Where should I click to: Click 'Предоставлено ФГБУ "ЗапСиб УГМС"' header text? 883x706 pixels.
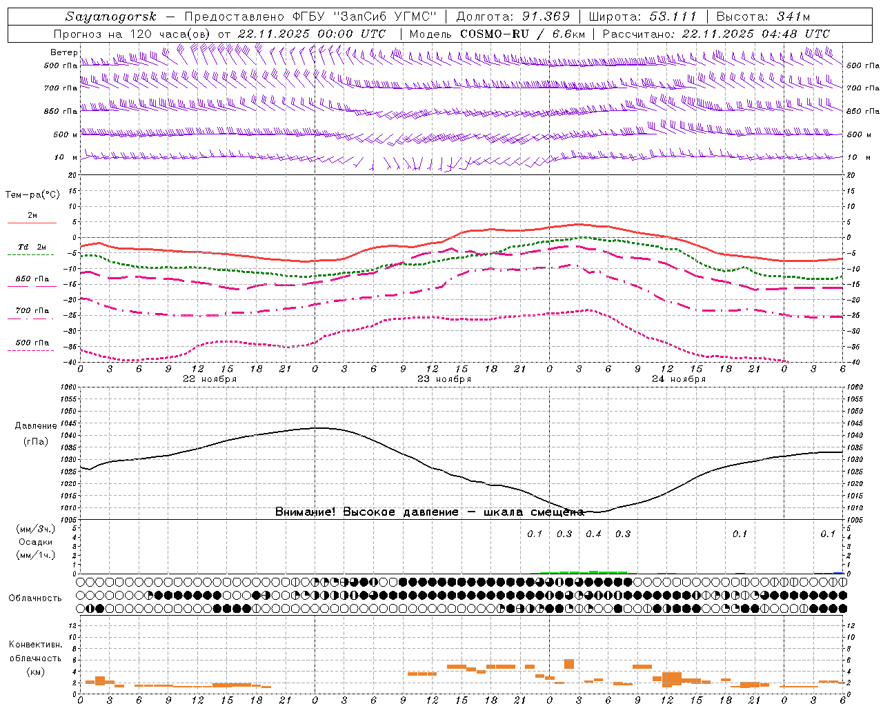point(310,17)
